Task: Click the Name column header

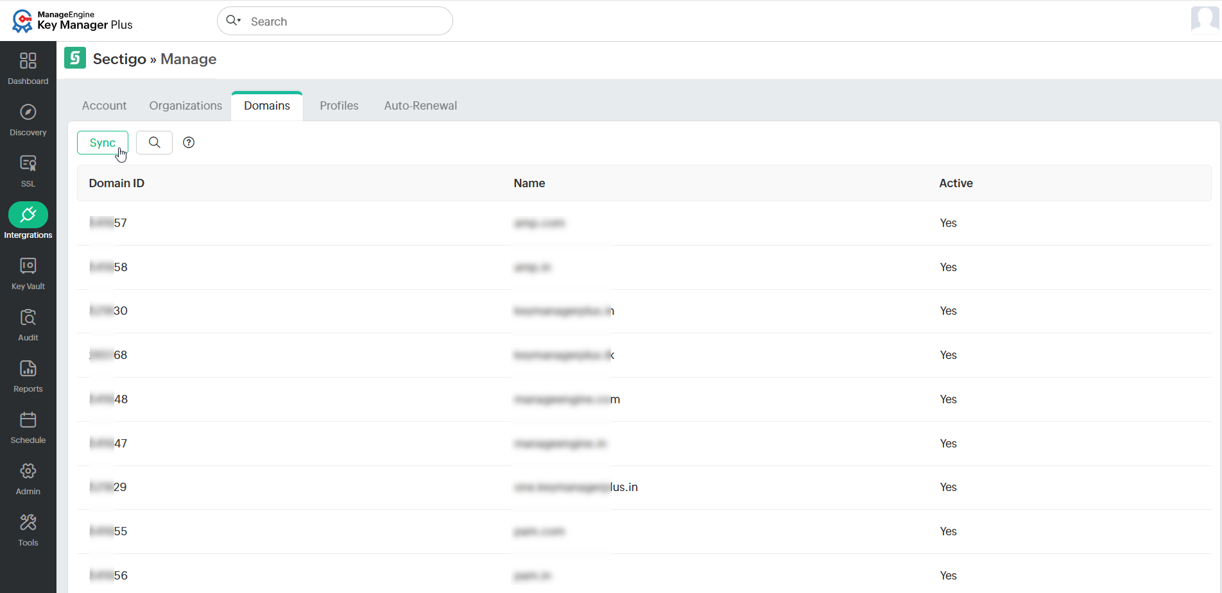Action: tap(529, 183)
